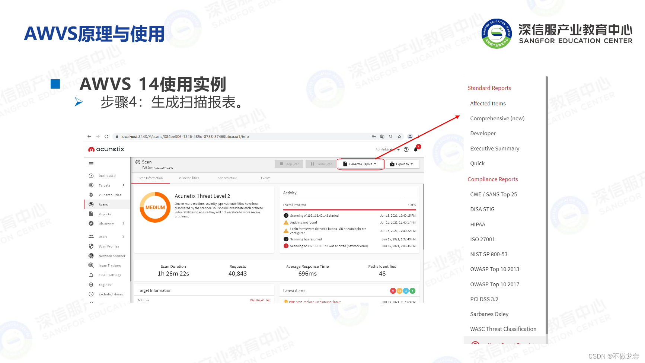Click the Engines chip icon

tap(91, 284)
